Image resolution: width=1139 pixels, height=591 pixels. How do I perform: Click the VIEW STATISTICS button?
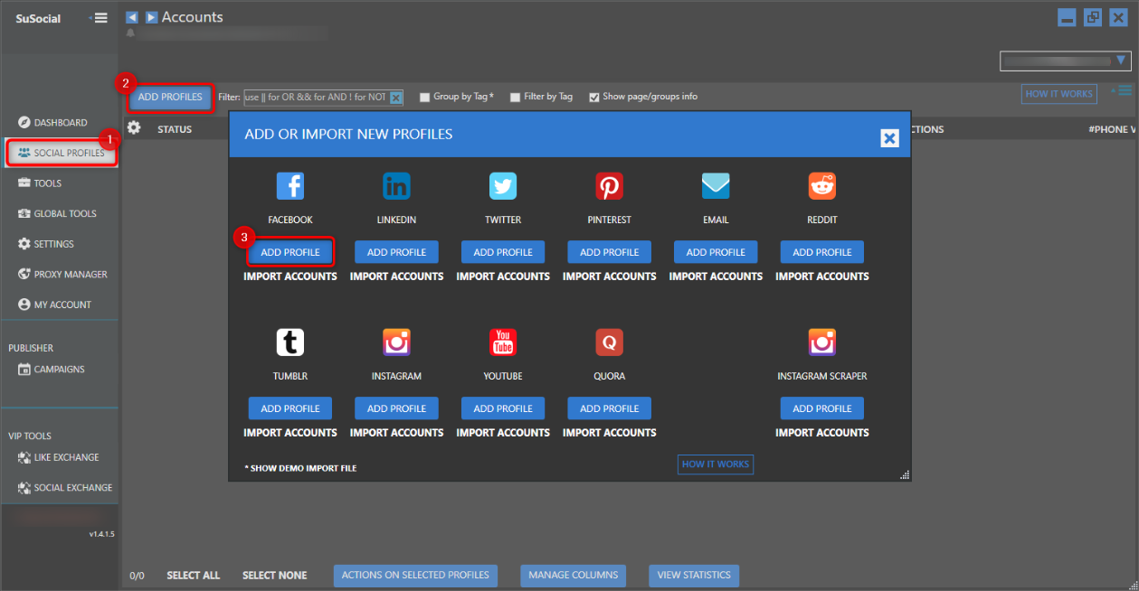pos(694,575)
